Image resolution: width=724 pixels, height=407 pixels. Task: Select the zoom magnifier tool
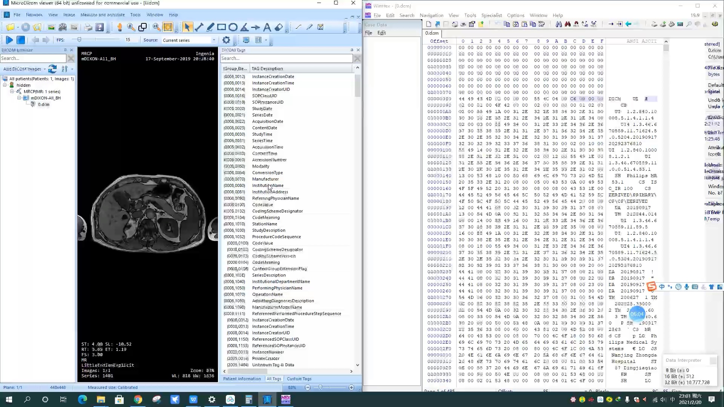(x=131, y=27)
